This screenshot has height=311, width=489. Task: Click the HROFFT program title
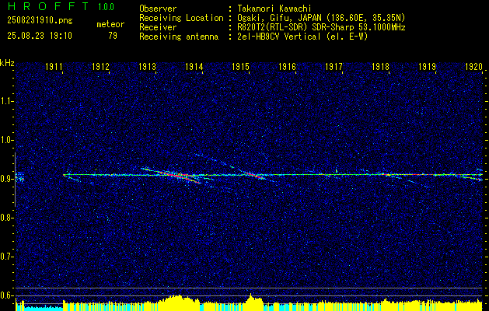[49, 6]
